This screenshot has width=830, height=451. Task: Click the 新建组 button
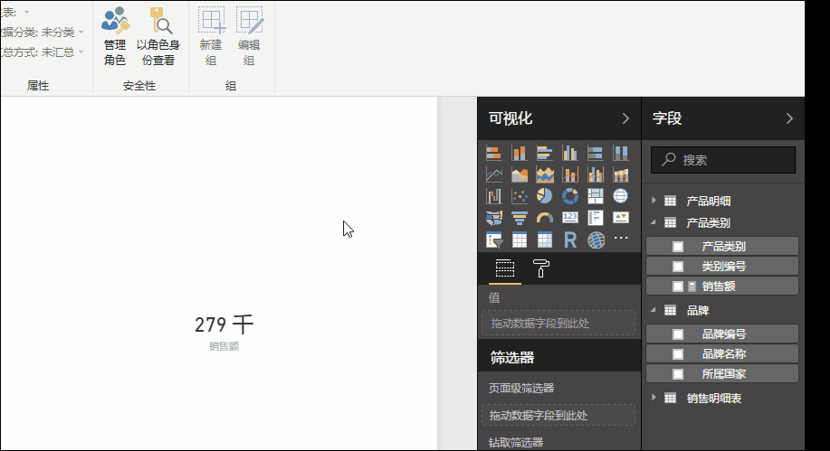pos(211,36)
